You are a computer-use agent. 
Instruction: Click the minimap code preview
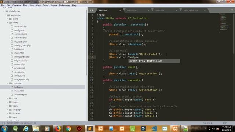tap(224, 22)
